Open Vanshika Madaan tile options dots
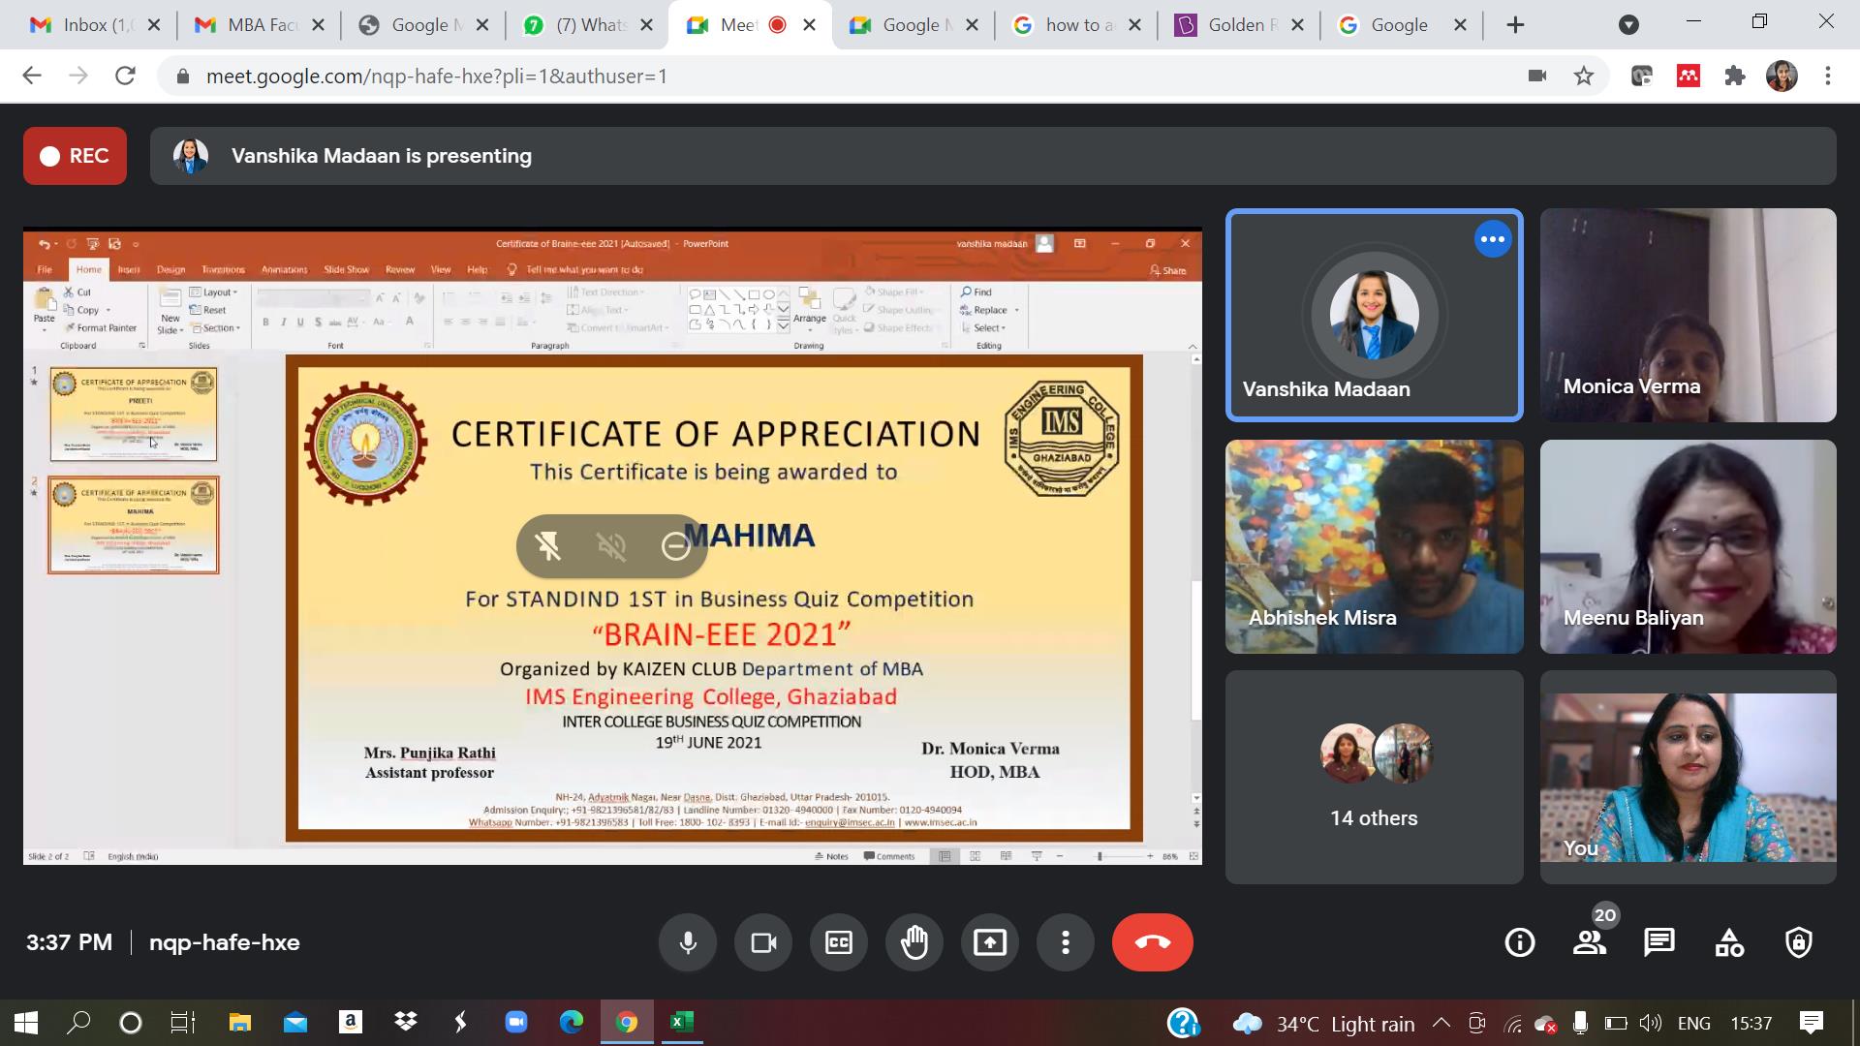 pyautogui.click(x=1492, y=239)
